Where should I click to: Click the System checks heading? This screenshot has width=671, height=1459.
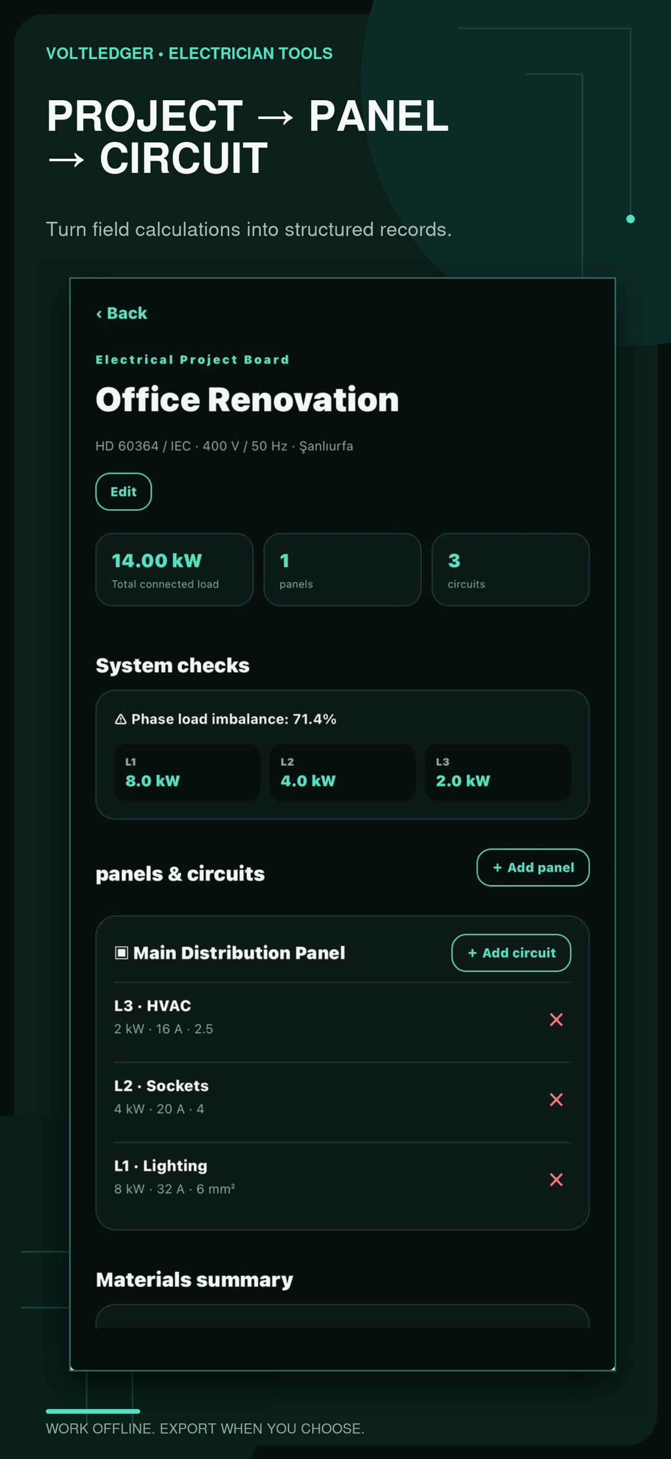pyautogui.click(x=173, y=665)
